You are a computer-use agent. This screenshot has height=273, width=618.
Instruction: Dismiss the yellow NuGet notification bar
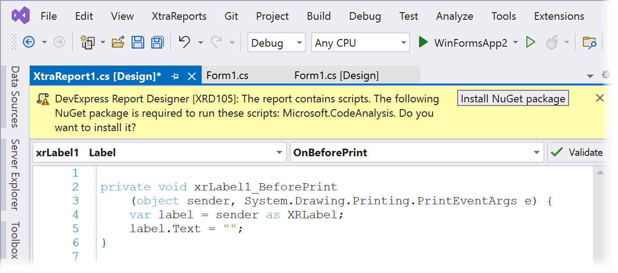tap(600, 98)
